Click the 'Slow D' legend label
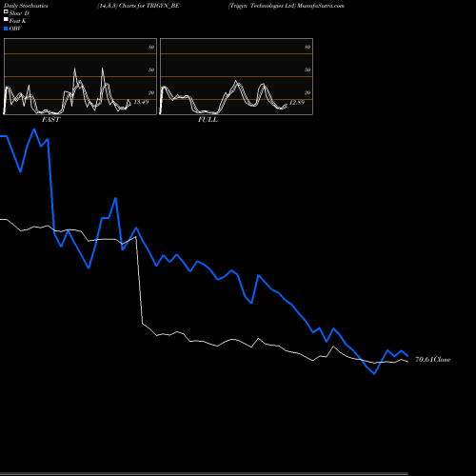Image resolution: width=476 pixels, height=476 pixels. point(19,13)
